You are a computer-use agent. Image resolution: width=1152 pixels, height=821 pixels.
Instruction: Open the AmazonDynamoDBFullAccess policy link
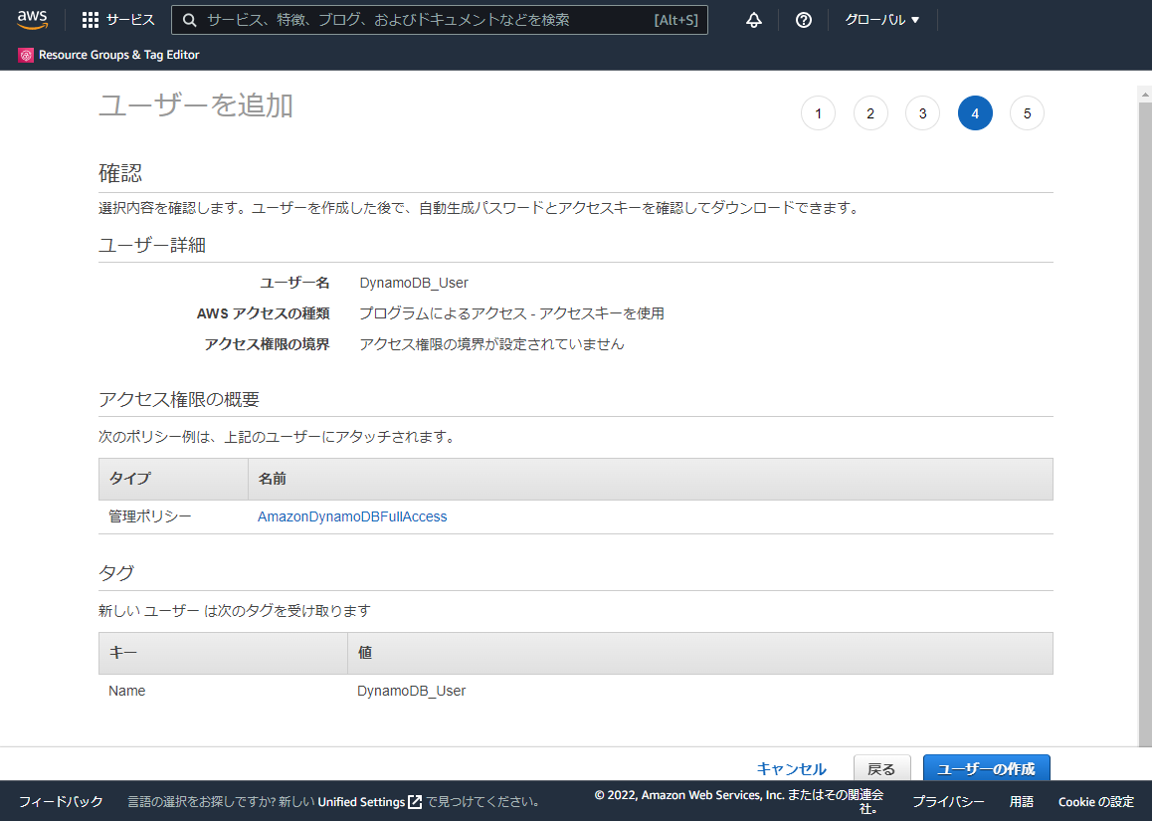[352, 516]
